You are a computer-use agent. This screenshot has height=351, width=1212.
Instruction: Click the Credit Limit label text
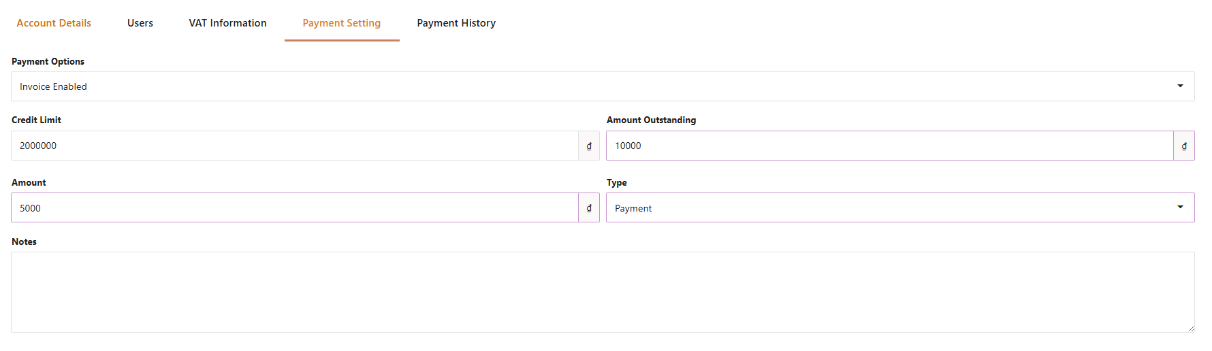36,120
